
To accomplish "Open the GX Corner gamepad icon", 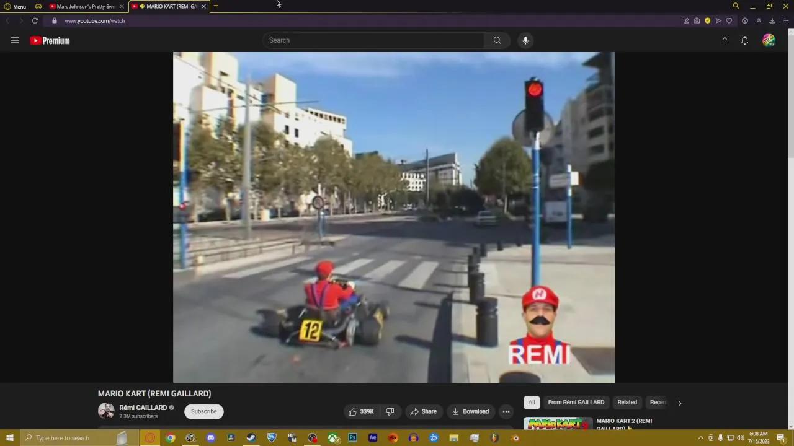I will pyautogui.click(x=38, y=6).
